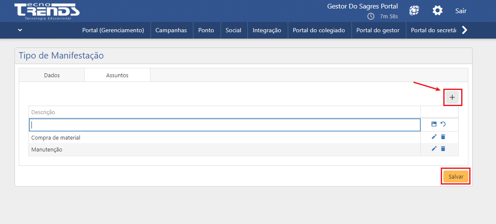Open Portal (Gerenciamento) menu
Viewport: 496px width, 224px height.
click(113, 30)
